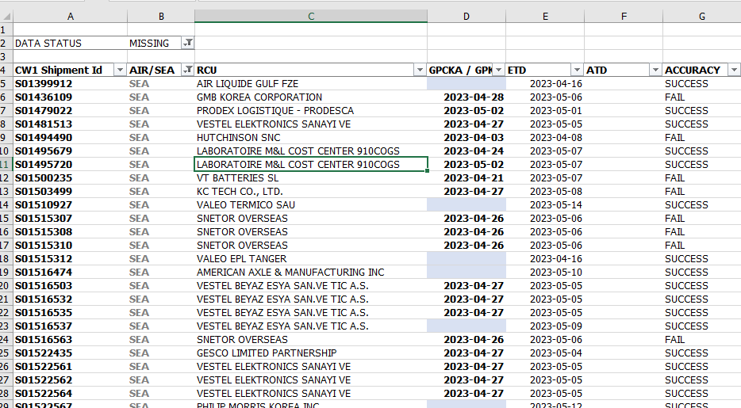Click SUCCESS accuracy for AIR LIQUIDE row

(702, 83)
